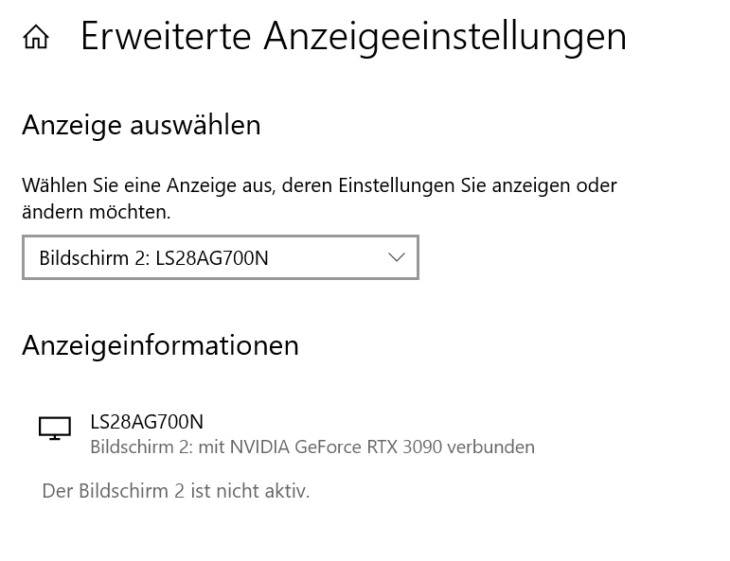This screenshot has width=730, height=561.
Task: Click 'Bildschirm 2:' prefix in display info subtext
Action: point(141,447)
